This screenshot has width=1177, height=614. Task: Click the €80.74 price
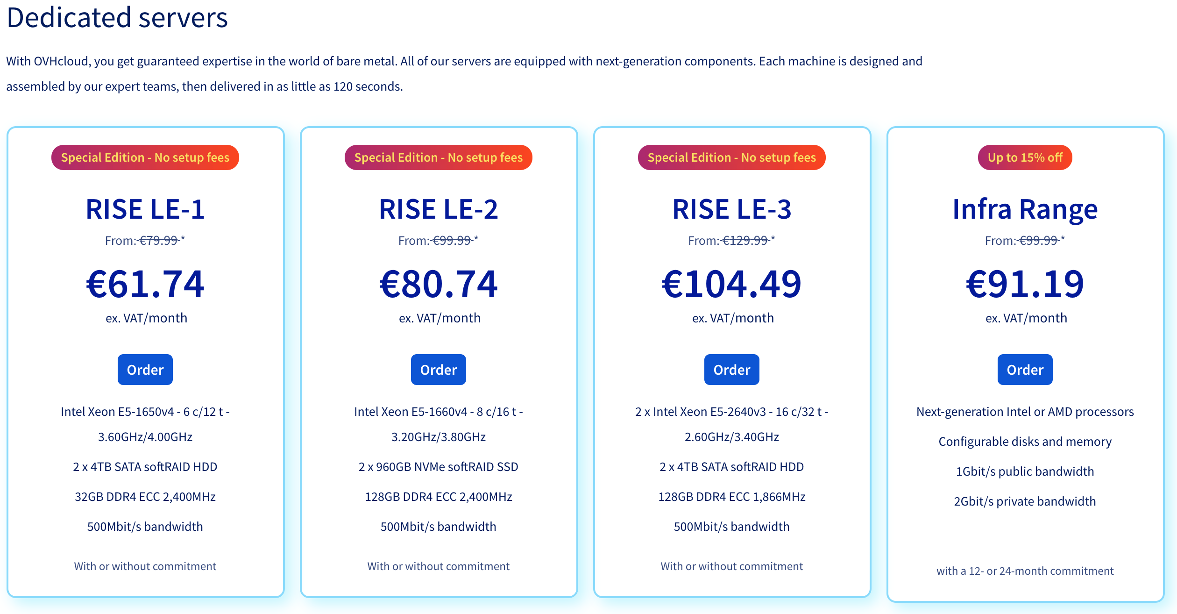coord(438,284)
